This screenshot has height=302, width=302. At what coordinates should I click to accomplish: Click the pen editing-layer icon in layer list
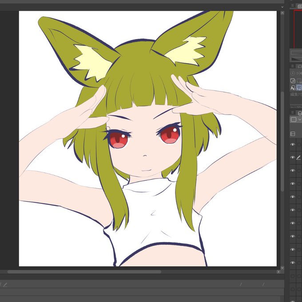[x=298, y=158]
